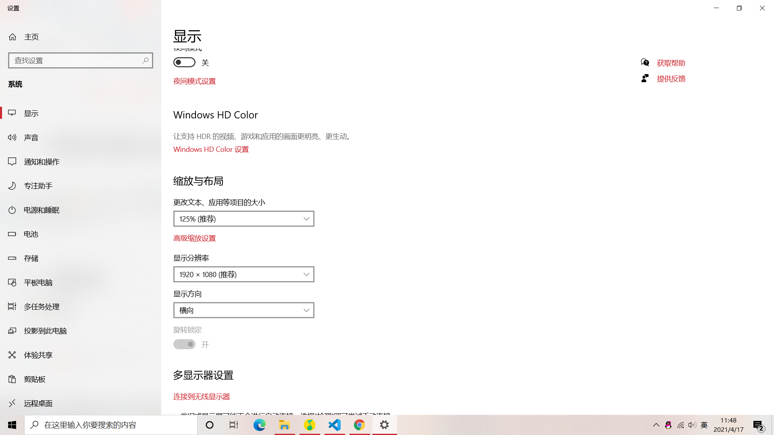Open the 剪贴板 (Clipboard) settings icon
This screenshot has width=774, height=435.
[12, 379]
